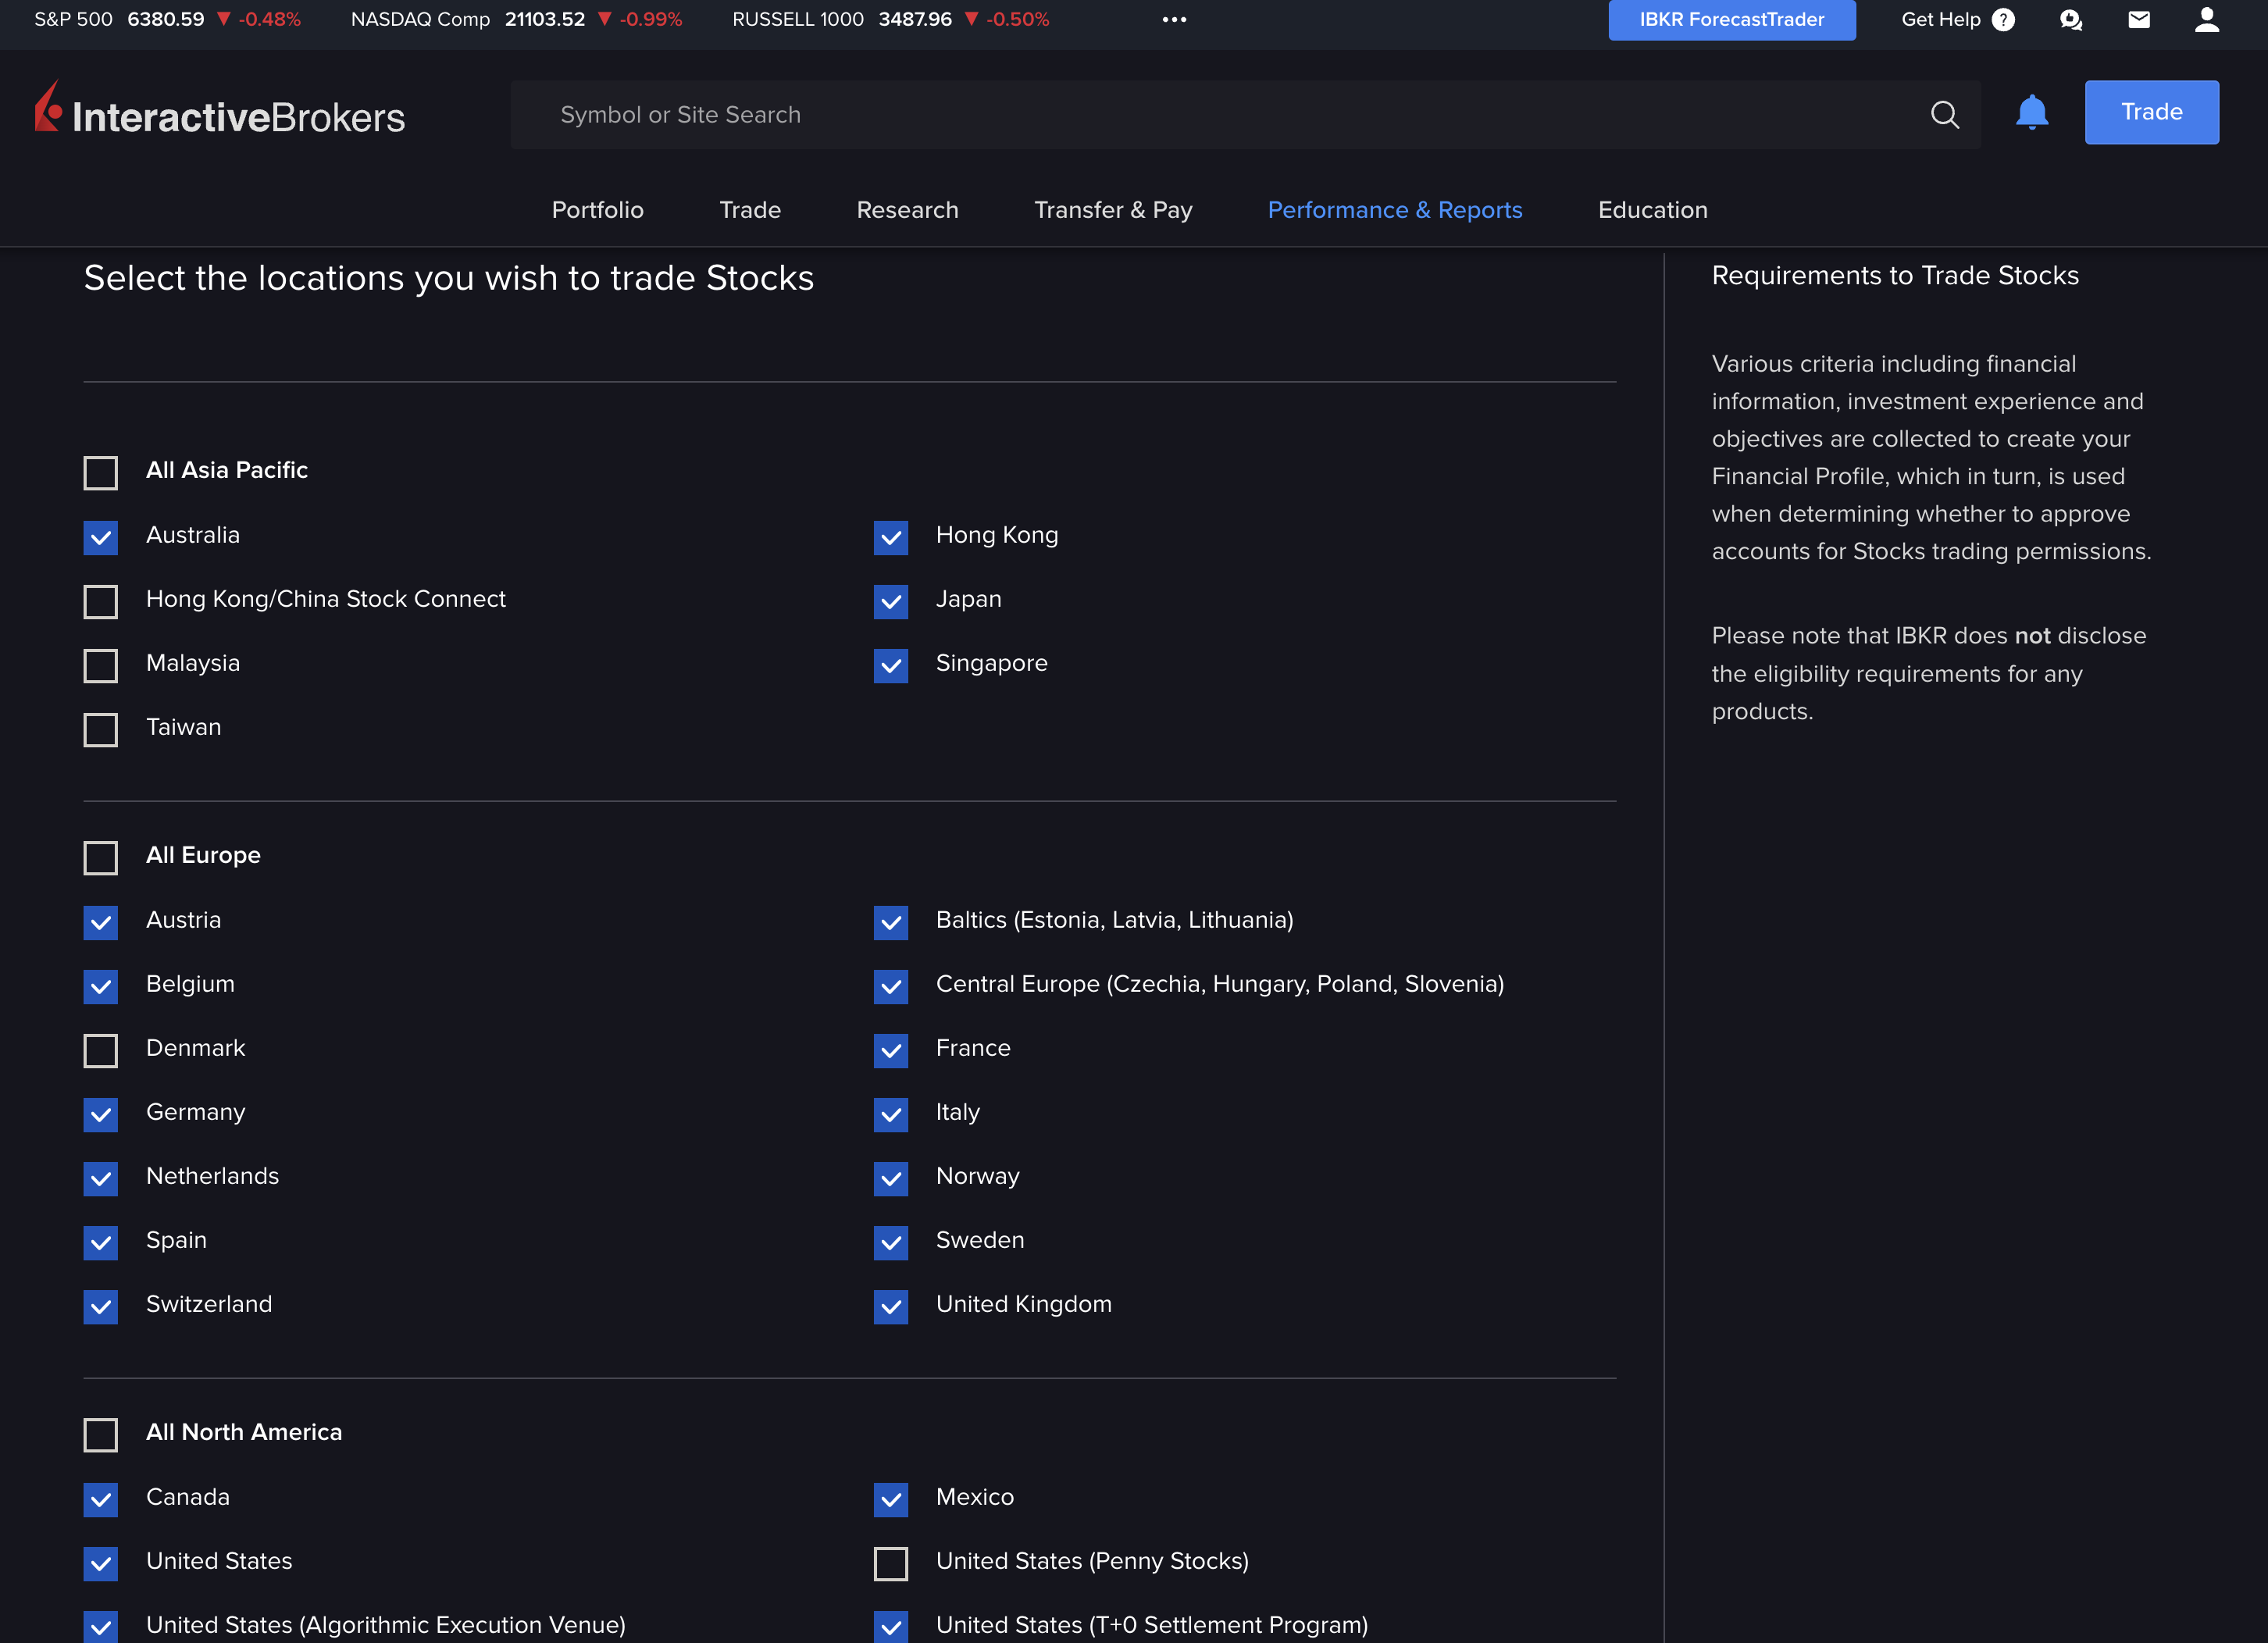Click the Get Help question mark icon
Viewport: 2268px width, 1643px height.
click(x=2003, y=20)
